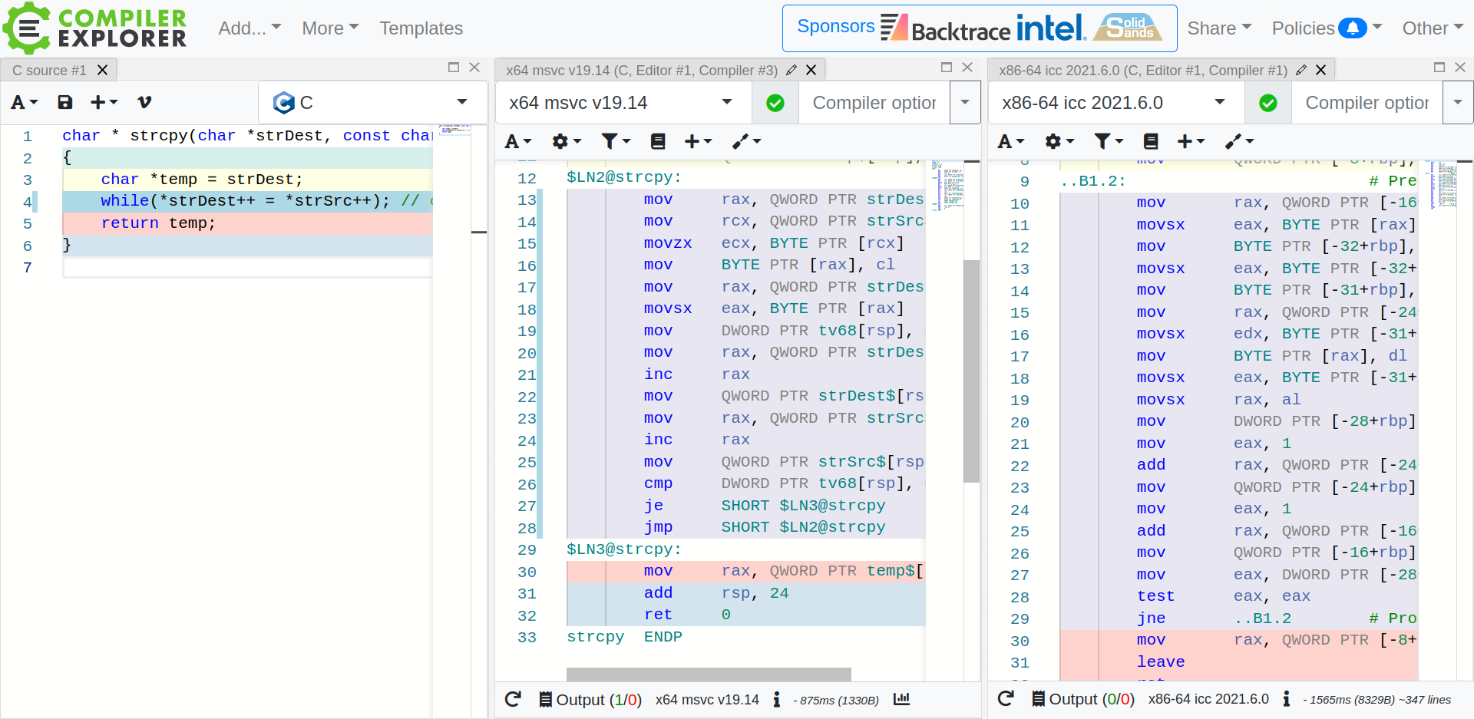1474x719 pixels.
Task: Expand the x64 msvc v19.14 compiler dropdown
Action: [726, 102]
